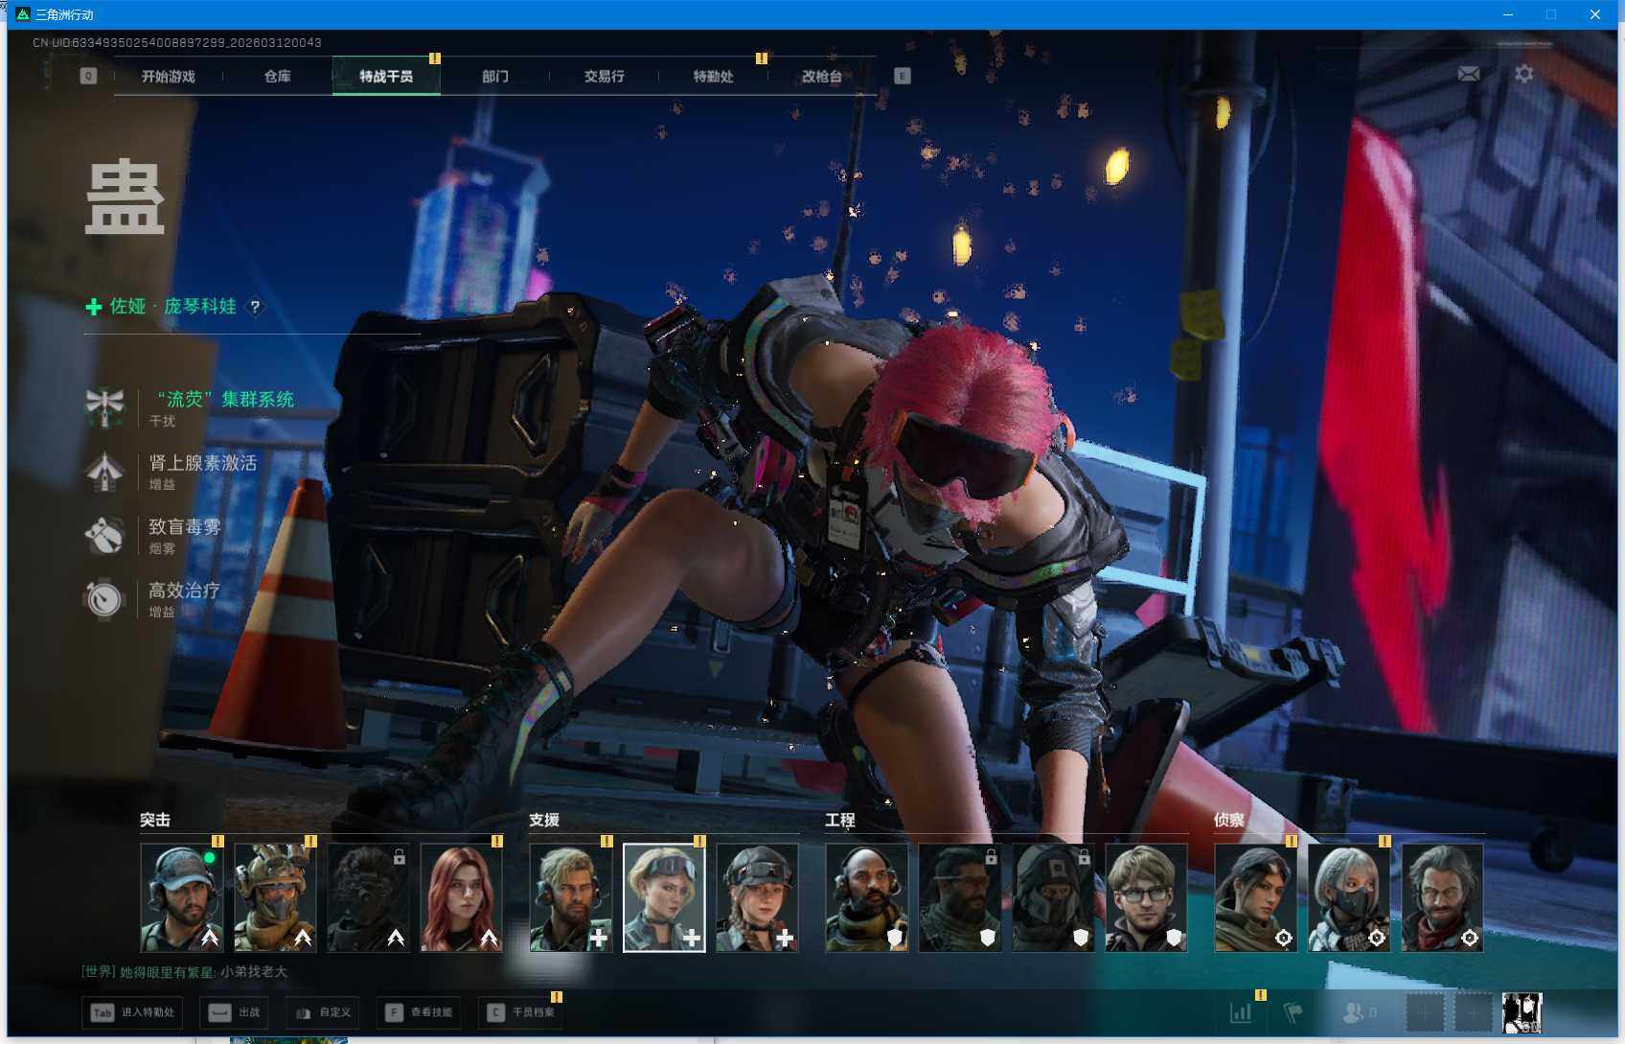Image resolution: width=1625 pixels, height=1044 pixels.
Task: Select the 特战干员 tab
Action: 386,77
